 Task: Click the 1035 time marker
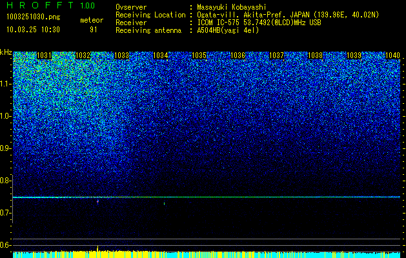pos(199,55)
